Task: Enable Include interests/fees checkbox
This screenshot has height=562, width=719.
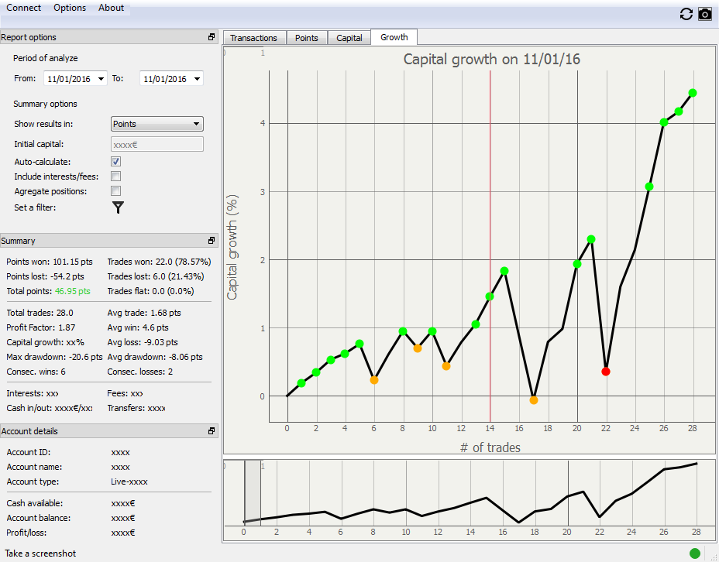Action: (115, 176)
